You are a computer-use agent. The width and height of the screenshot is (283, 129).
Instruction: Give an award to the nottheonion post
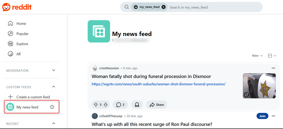tap(137, 105)
